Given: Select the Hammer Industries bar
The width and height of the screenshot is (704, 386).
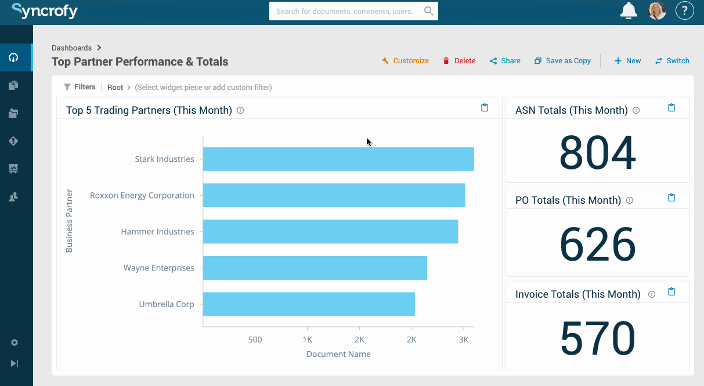Looking at the screenshot, I should tap(330, 232).
